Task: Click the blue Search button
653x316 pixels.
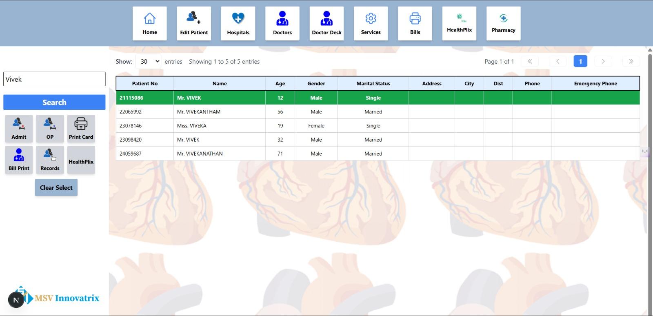Action: coord(54,102)
